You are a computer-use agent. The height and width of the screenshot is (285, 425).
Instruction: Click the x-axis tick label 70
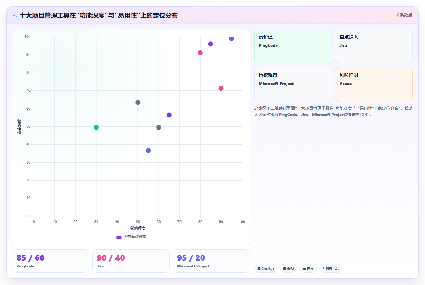point(179,222)
